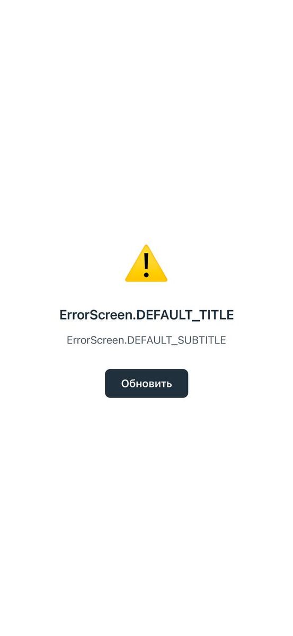293x636 pixels.
Task: Click the bold error title text
Action: tap(146, 315)
